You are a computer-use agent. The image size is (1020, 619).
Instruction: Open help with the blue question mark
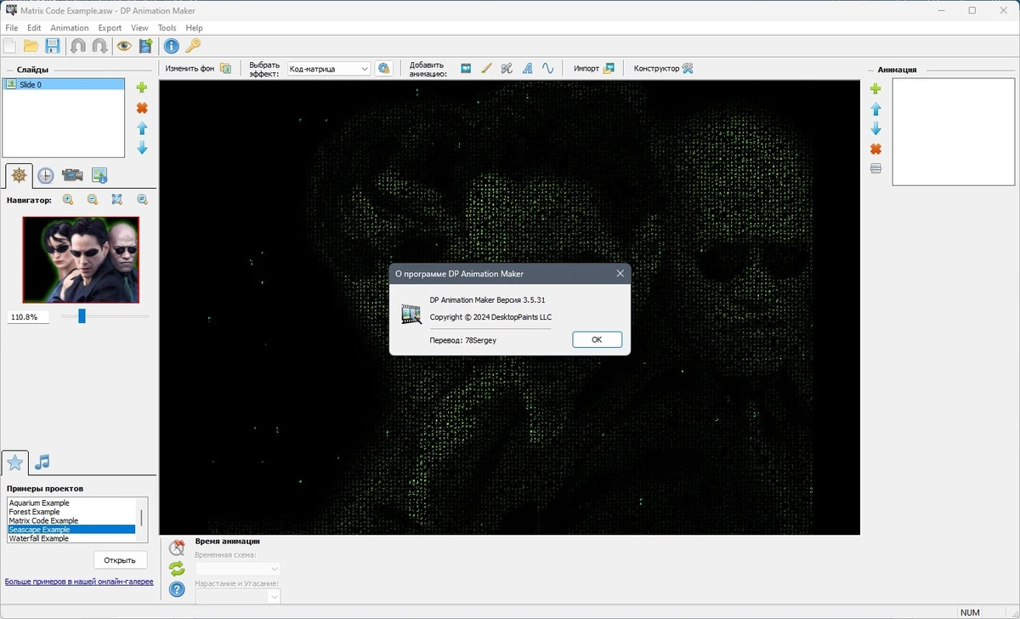[x=177, y=589]
